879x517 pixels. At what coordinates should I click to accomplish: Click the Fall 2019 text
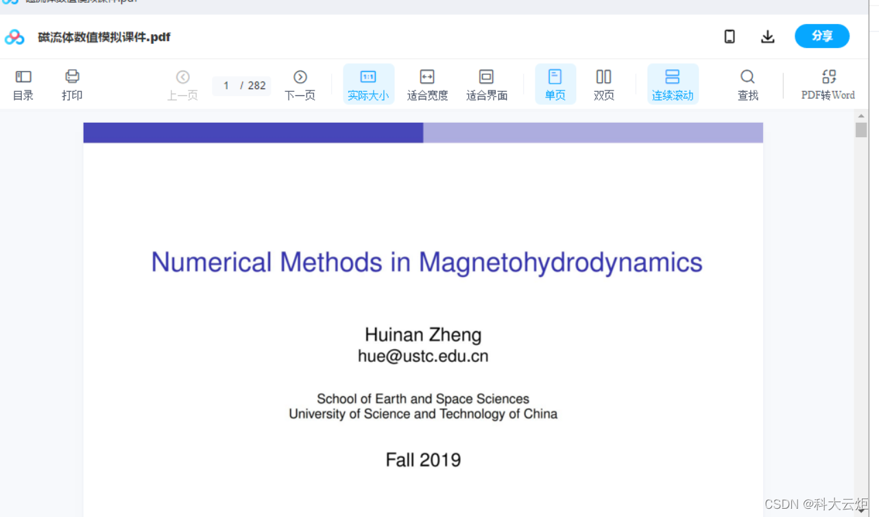coord(423,459)
